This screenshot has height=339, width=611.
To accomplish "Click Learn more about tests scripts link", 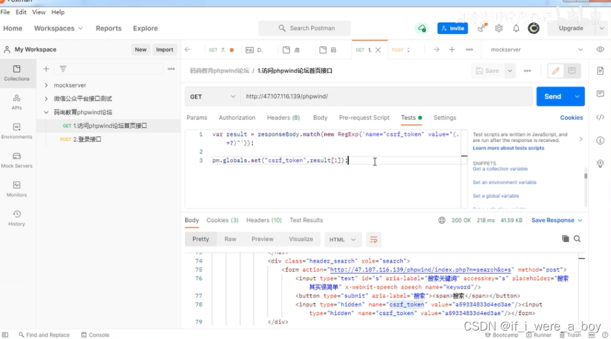I will [x=508, y=148].
